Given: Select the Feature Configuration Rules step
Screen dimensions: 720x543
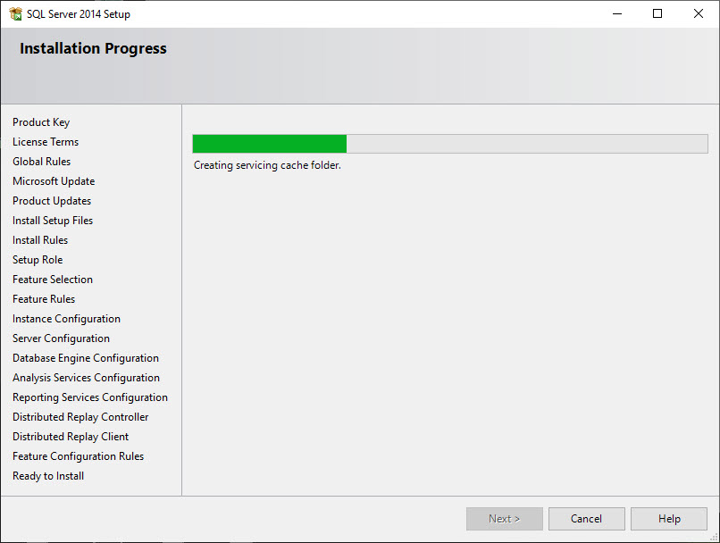Looking at the screenshot, I should click(79, 456).
